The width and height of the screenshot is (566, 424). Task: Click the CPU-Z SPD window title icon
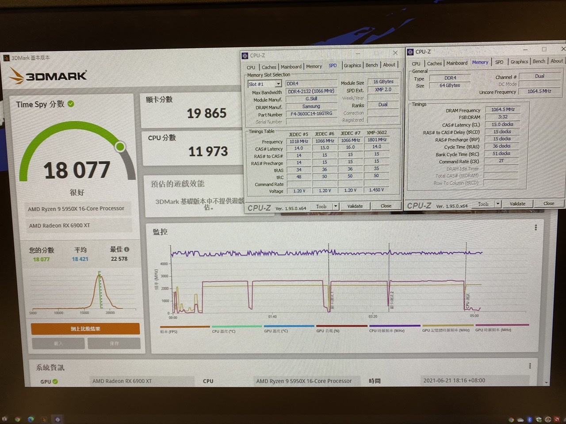[x=245, y=56]
